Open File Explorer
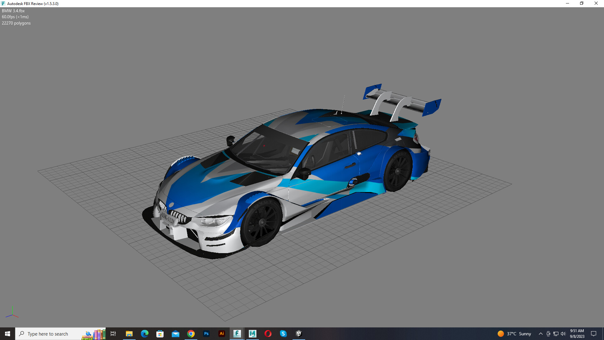 [x=129, y=334]
